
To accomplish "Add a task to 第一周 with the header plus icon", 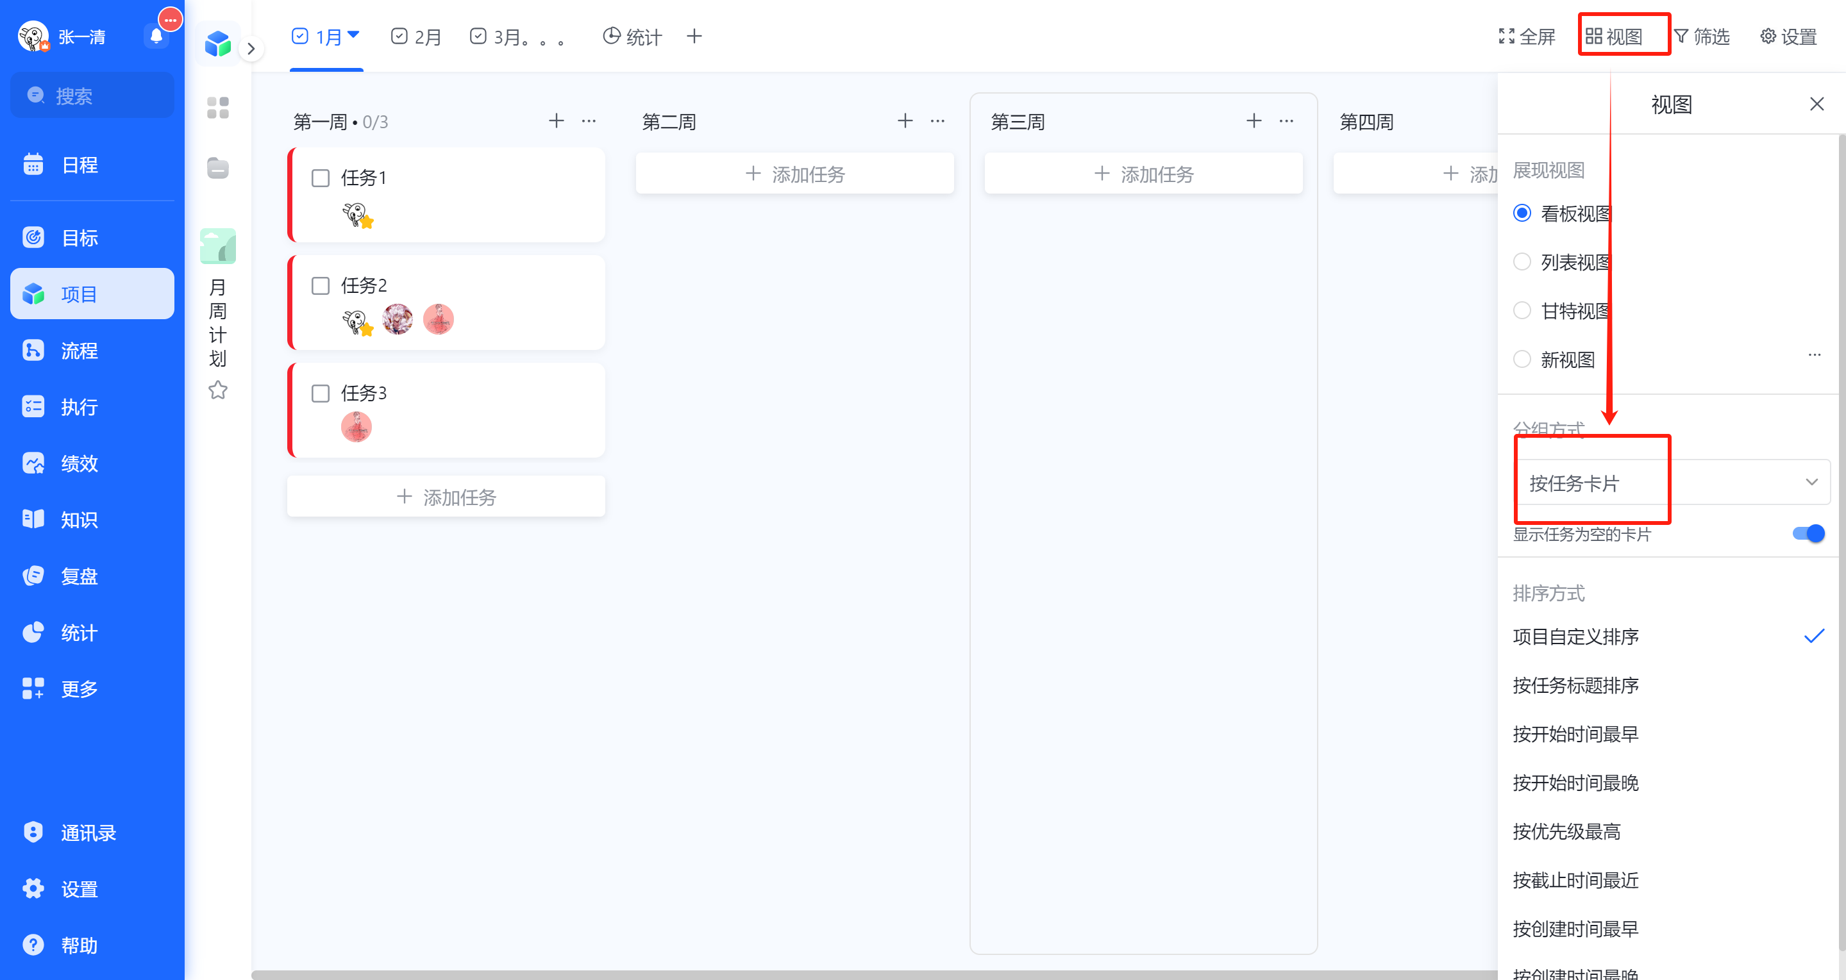I will (x=556, y=120).
